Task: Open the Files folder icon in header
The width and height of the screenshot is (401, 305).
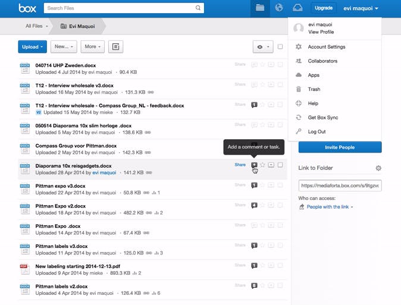Action: pyautogui.click(x=260, y=8)
